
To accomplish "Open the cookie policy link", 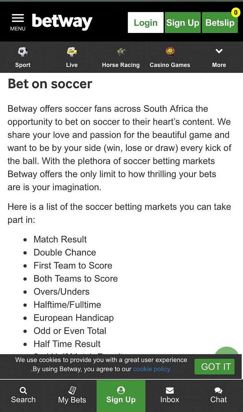I will pyautogui.click(x=152, y=369).
